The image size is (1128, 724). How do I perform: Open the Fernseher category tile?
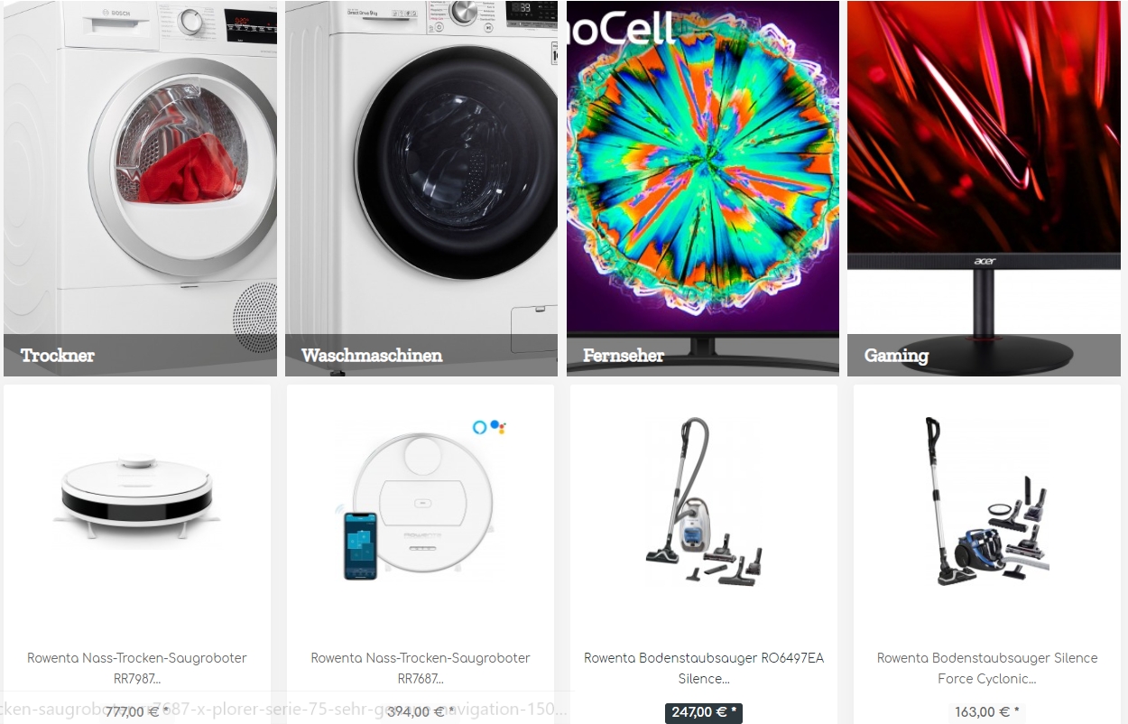[x=703, y=189]
